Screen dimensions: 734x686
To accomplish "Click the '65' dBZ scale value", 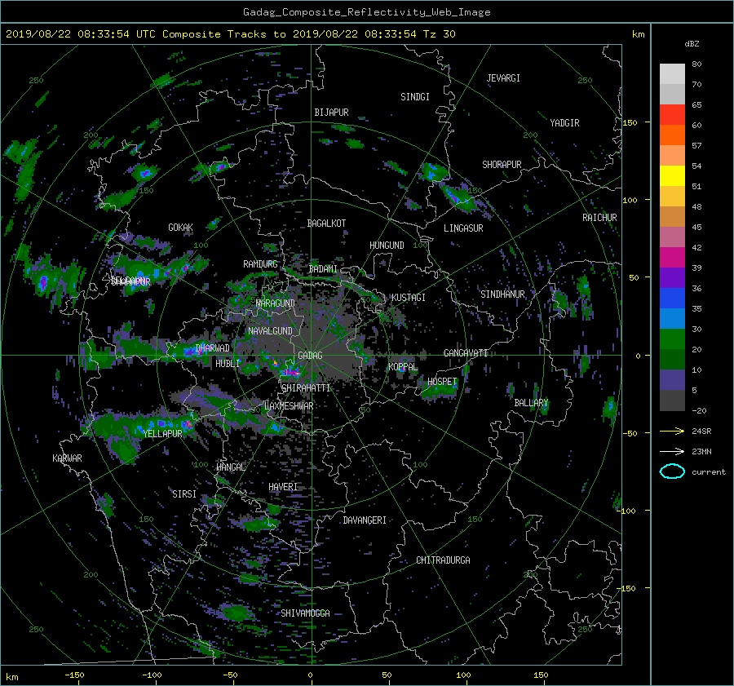I will [696, 105].
